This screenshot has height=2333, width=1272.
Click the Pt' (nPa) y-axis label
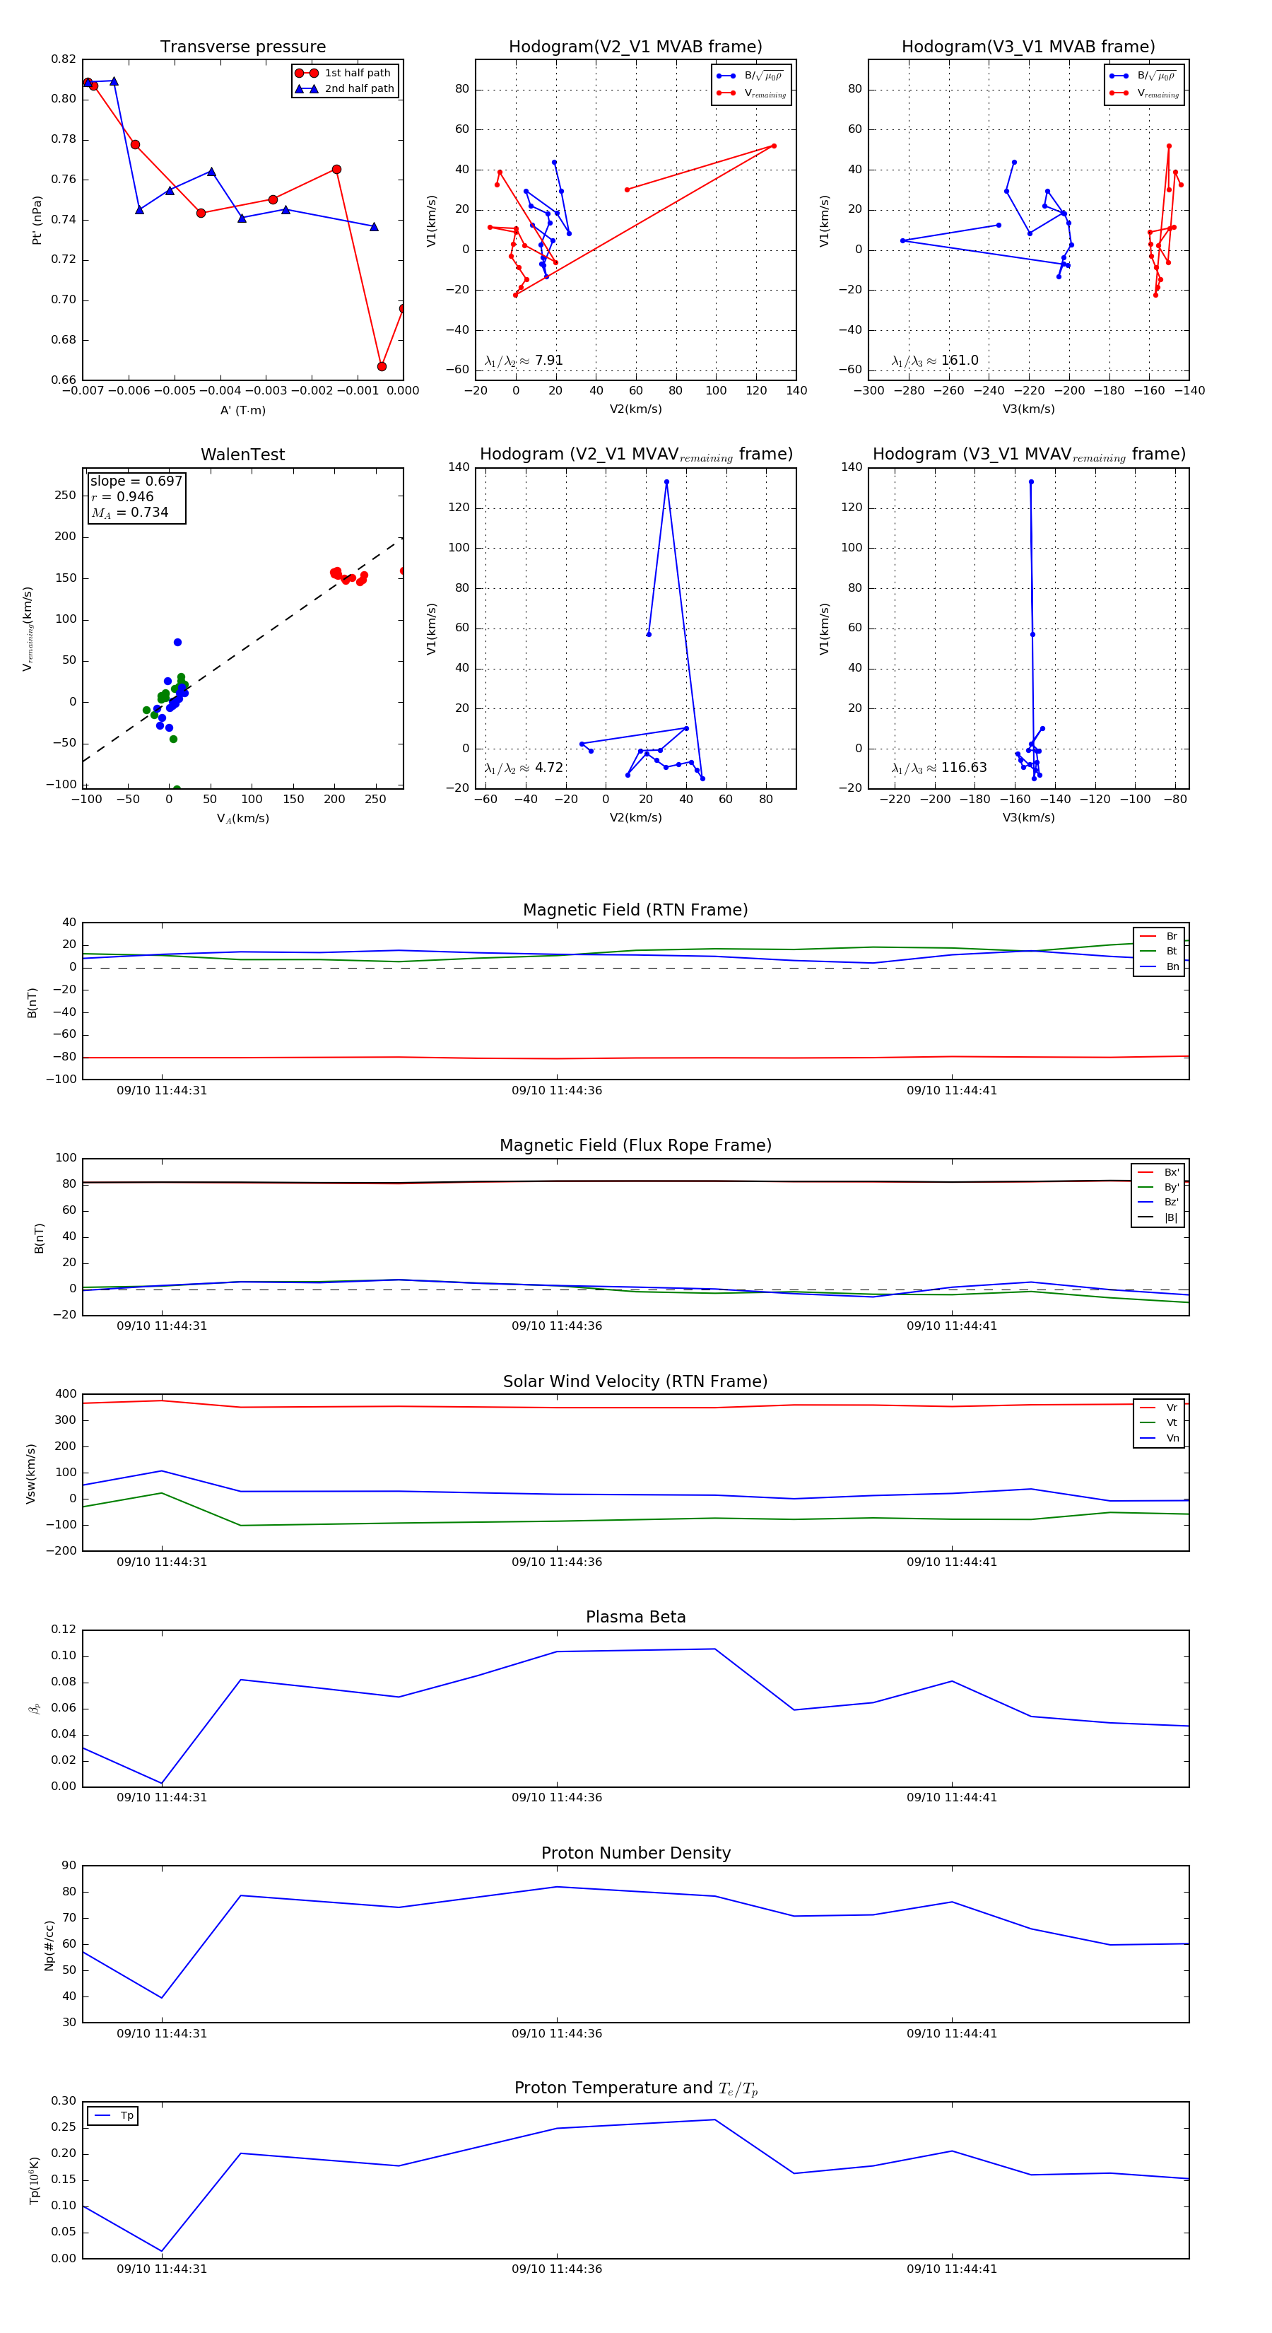[37, 220]
